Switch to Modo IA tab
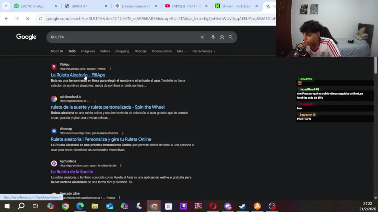378x212 pixels. tap(57, 51)
